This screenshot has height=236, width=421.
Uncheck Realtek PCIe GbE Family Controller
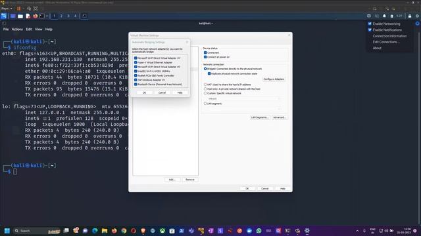[x=136, y=75]
